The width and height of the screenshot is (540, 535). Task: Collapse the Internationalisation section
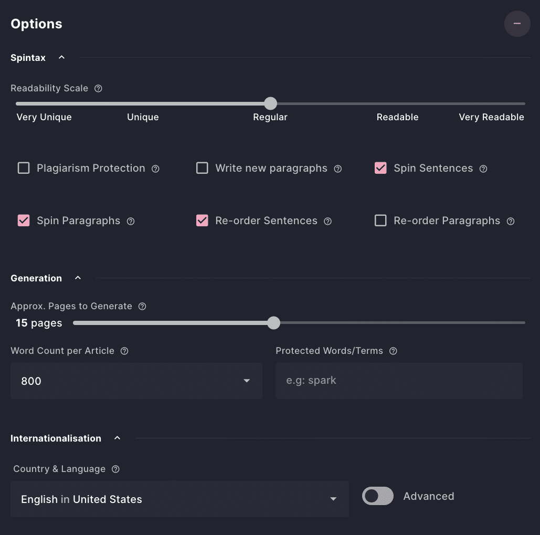(x=118, y=438)
